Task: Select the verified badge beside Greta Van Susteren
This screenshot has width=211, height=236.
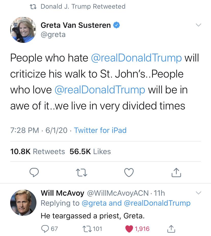Action: [117, 25]
